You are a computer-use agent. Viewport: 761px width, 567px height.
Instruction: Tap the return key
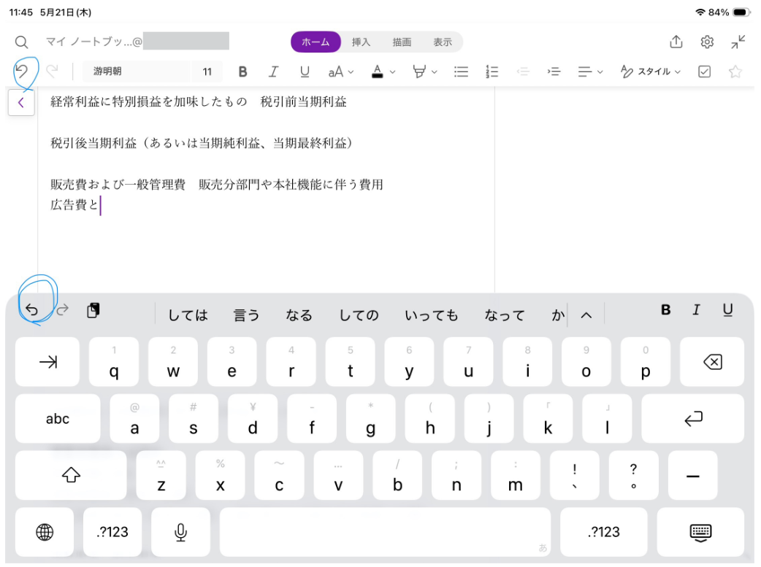[692, 418]
